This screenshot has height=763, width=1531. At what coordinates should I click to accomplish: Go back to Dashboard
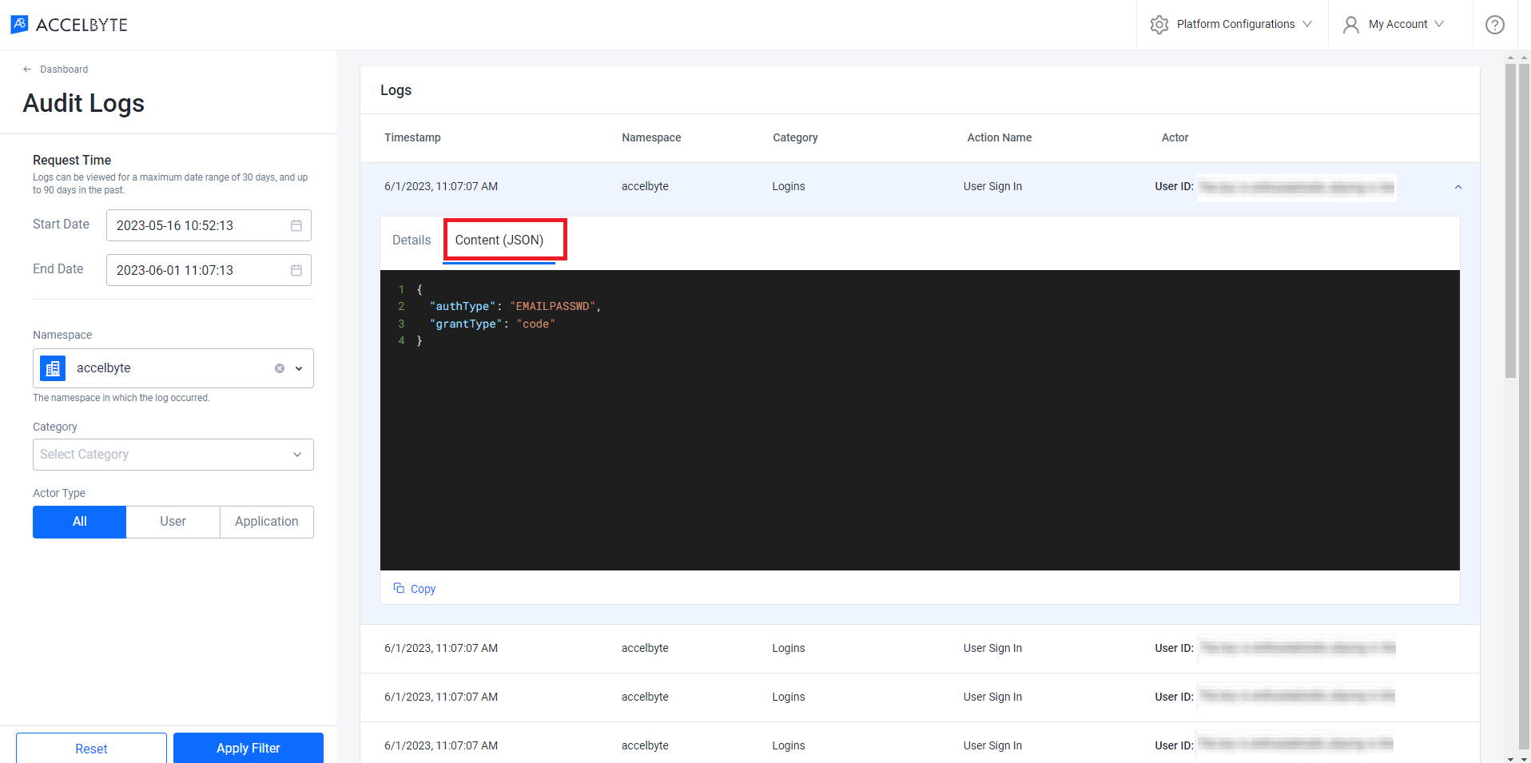64,70
